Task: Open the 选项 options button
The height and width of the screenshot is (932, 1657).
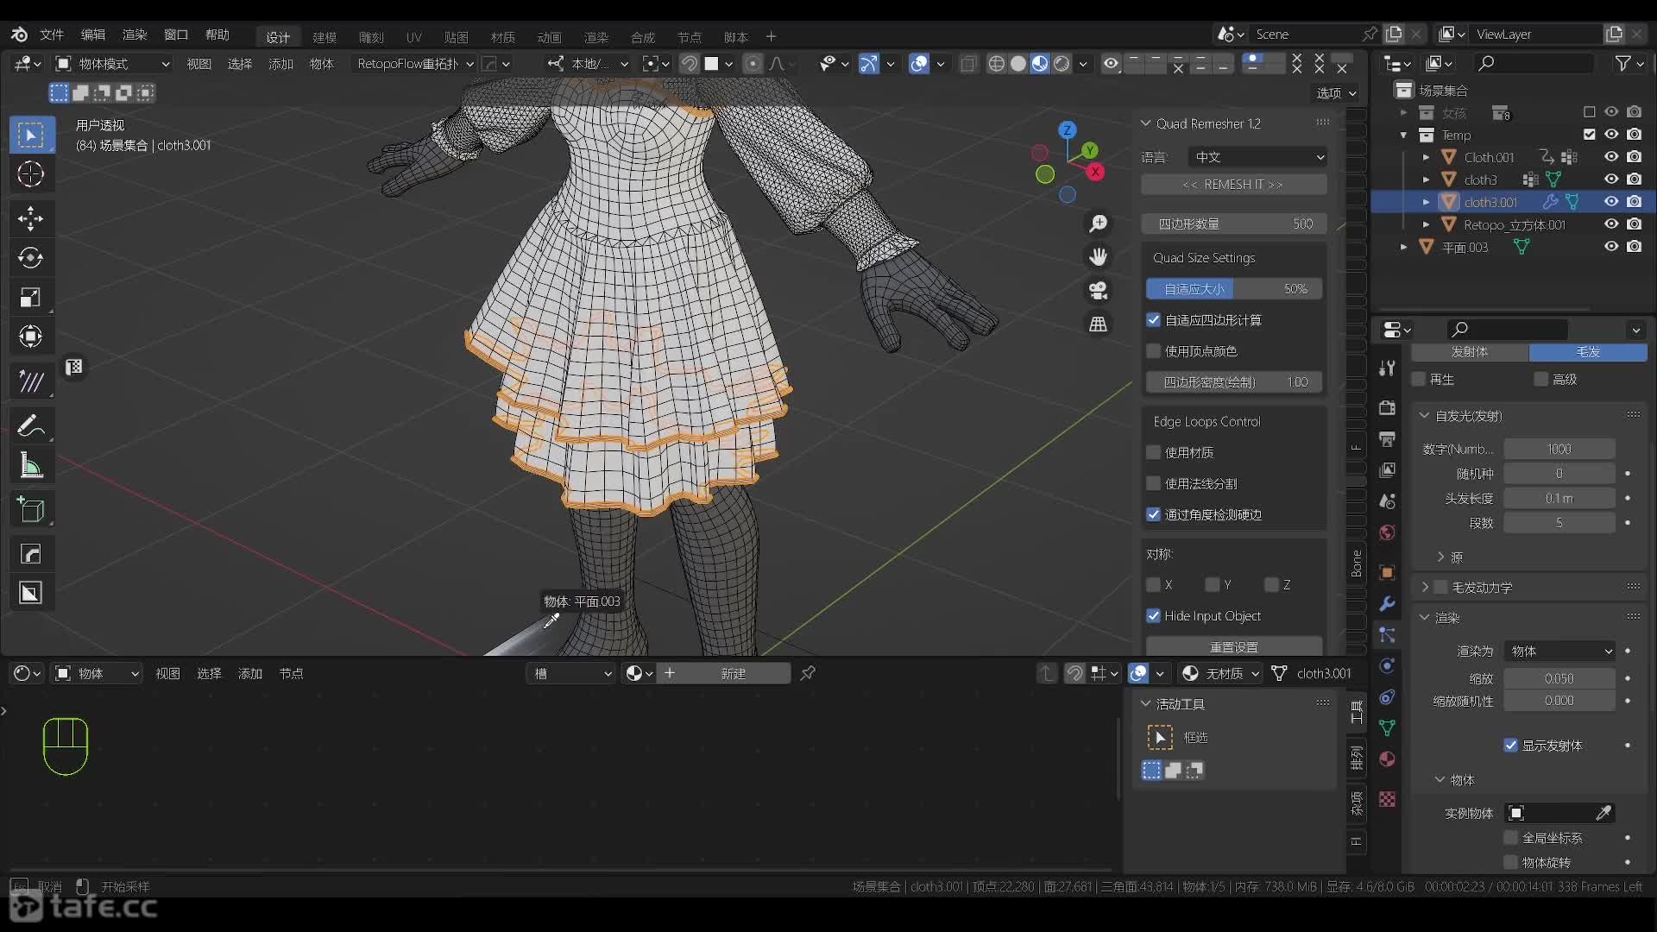Action: [1337, 93]
